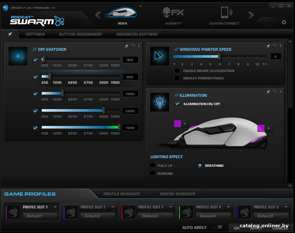Screen dimensions: 295x233
Task: Disable the 800 DPI level checkbox
Action: 35,77
